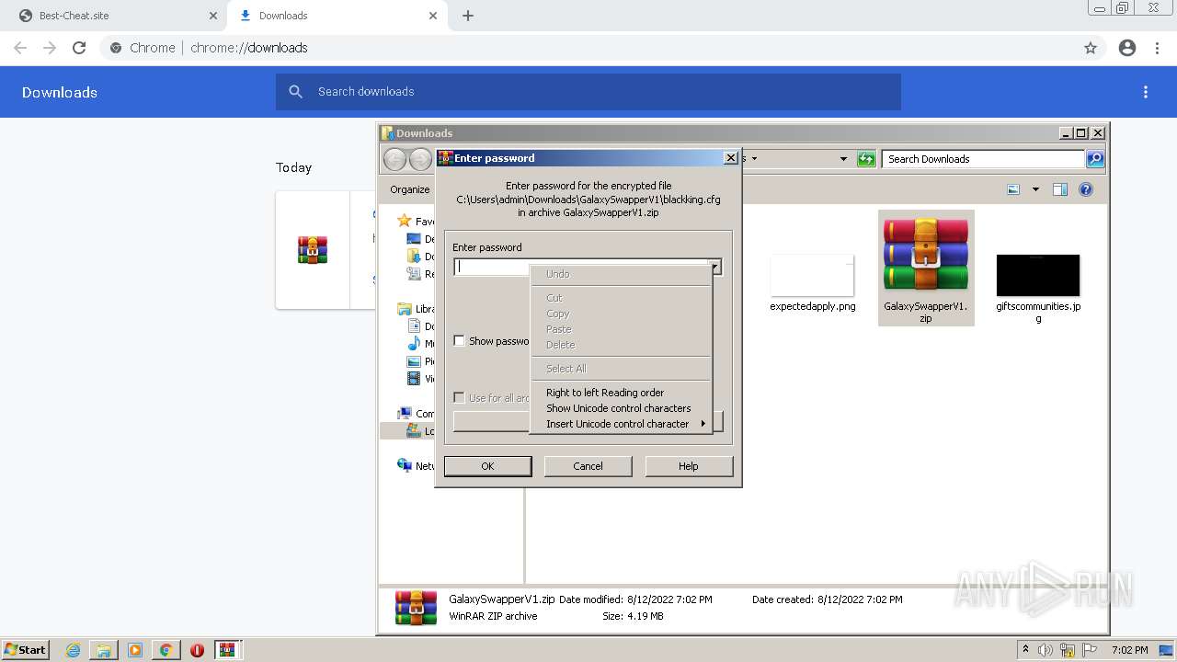Open Explorer help icon
Viewport: 1177px width, 662px height.
(x=1086, y=189)
